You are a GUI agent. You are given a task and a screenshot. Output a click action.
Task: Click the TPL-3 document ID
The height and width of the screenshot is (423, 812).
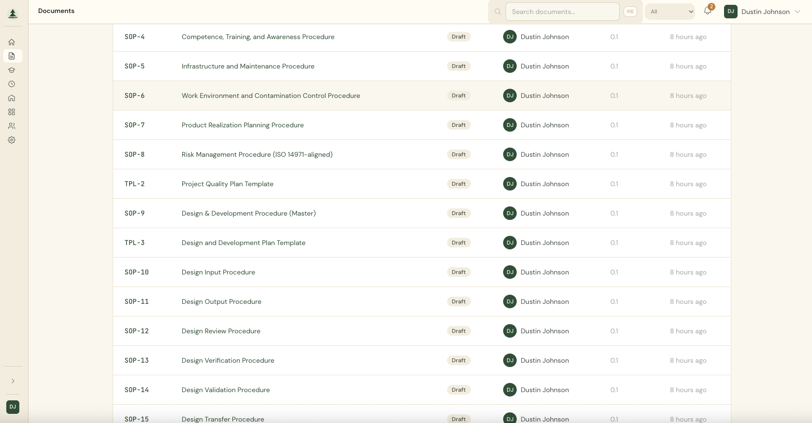[x=135, y=243]
